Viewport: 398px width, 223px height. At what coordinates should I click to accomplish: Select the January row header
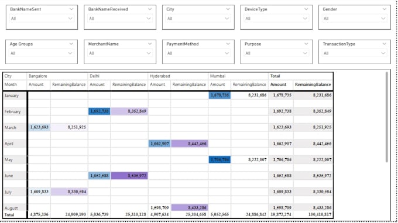(15, 95)
